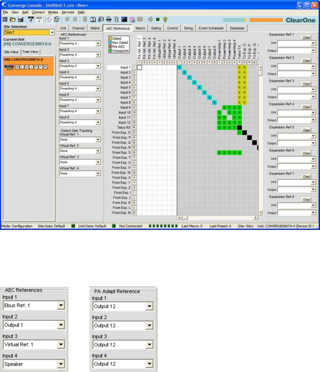Screen dimensions: 320x372
Task: Click the pink gear toolbar icon
Action: 132,19
